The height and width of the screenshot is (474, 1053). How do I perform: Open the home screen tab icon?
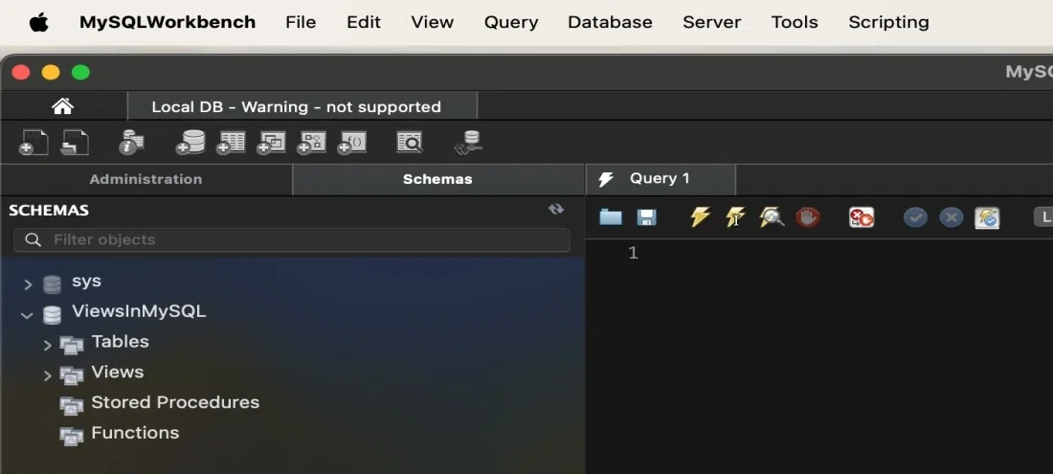coord(62,106)
